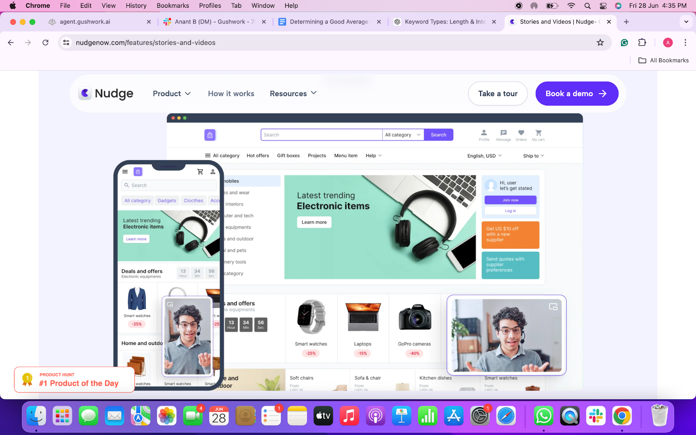This screenshot has height=435, width=696.
Task: Click the site information icon in the address bar
Action: click(66, 43)
